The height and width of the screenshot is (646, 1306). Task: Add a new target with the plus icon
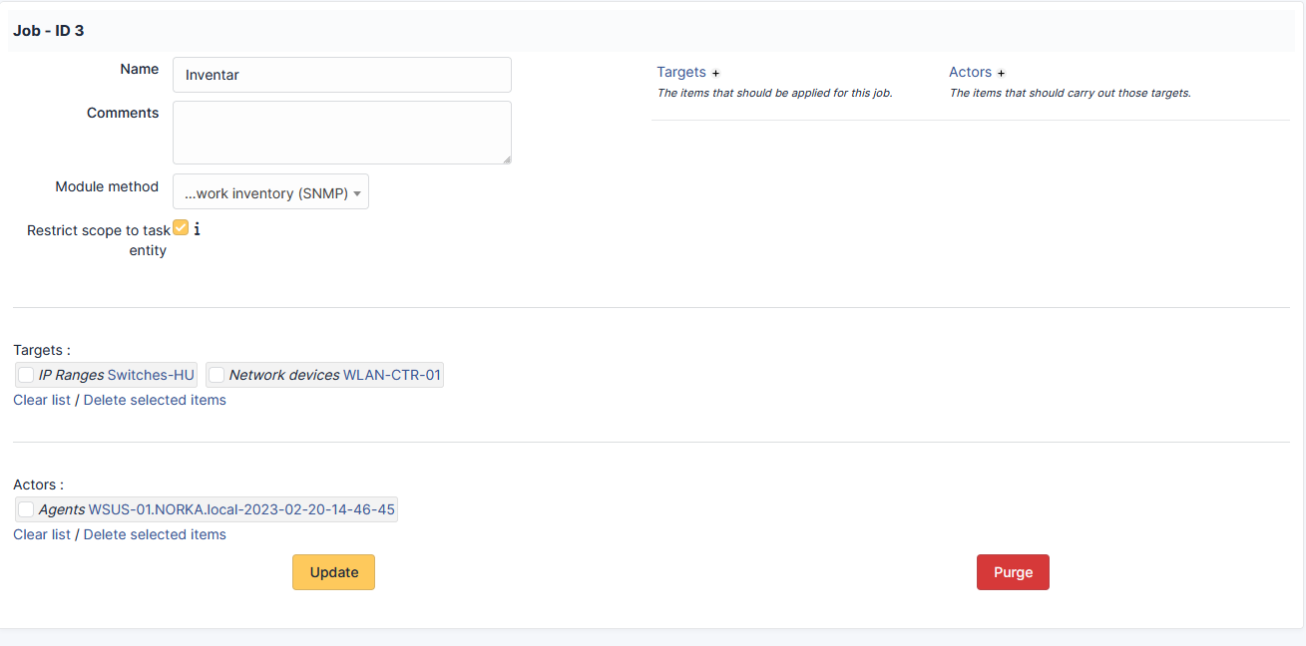(715, 72)
